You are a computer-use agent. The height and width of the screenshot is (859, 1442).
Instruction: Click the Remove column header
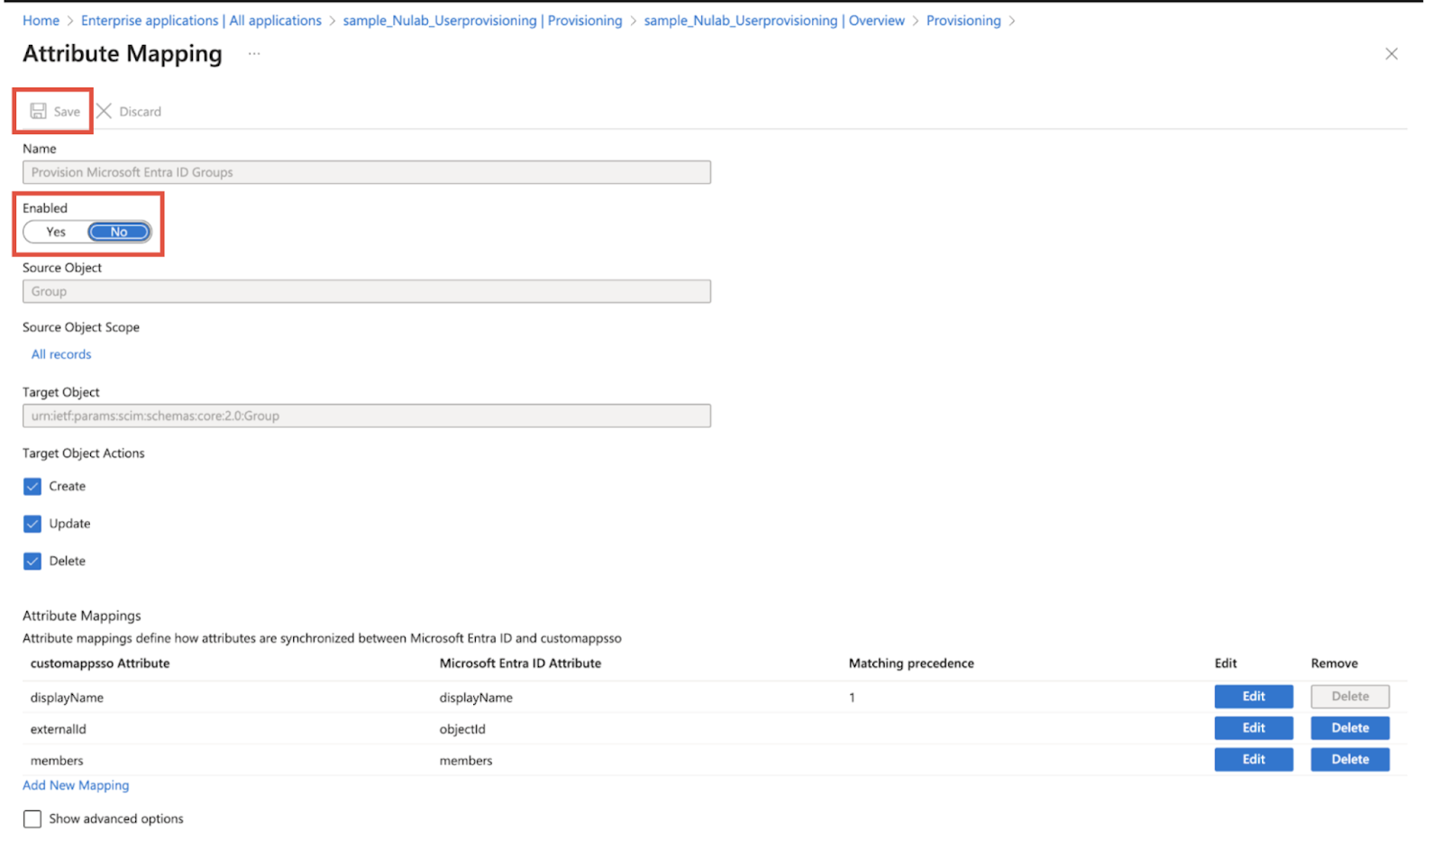pos(1334,663)
